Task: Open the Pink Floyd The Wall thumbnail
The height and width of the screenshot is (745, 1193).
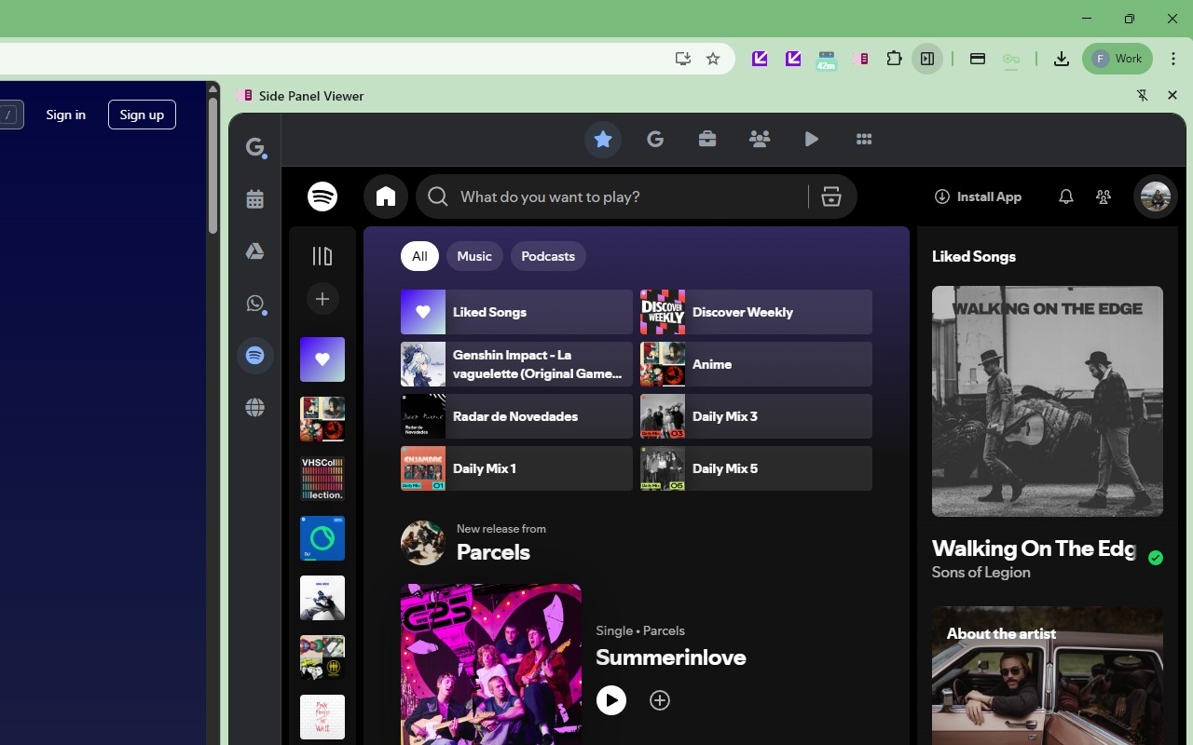Action: click(322, 717)
